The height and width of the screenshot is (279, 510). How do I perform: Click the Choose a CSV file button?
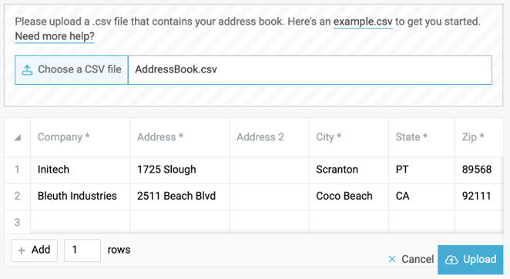coord(72,70)
